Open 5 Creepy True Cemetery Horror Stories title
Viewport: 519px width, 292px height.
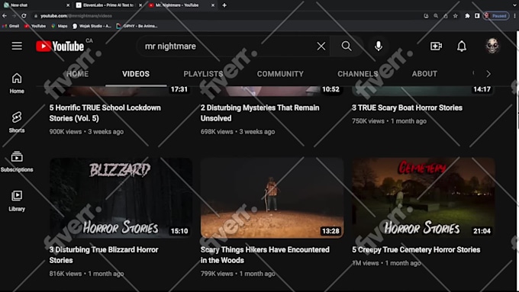pyautogui.click(x=416, y=249)
